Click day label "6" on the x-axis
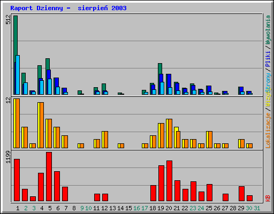This screenshot has height=214, width=274. (58, 208)
